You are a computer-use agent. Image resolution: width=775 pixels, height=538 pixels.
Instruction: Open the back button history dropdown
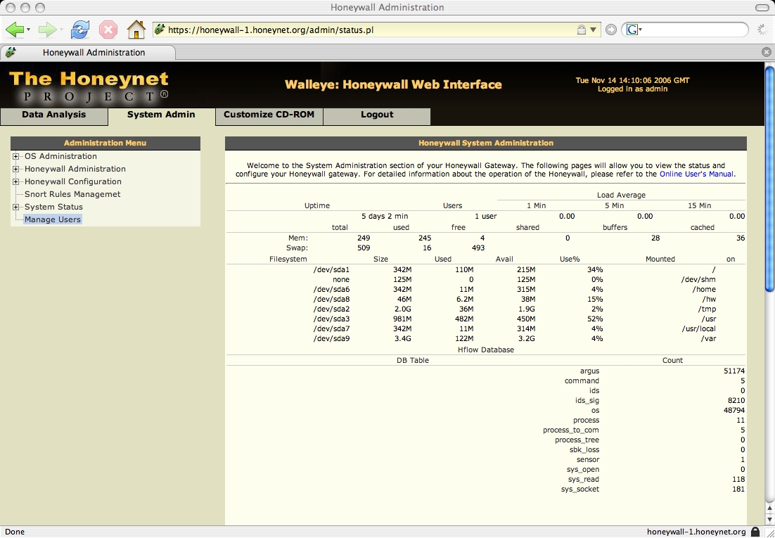[28, 30]
